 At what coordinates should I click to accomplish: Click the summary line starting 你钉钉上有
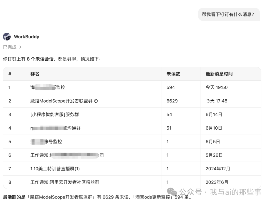52,59
